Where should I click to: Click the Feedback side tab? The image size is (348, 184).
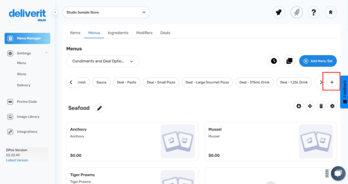[344, 92]
